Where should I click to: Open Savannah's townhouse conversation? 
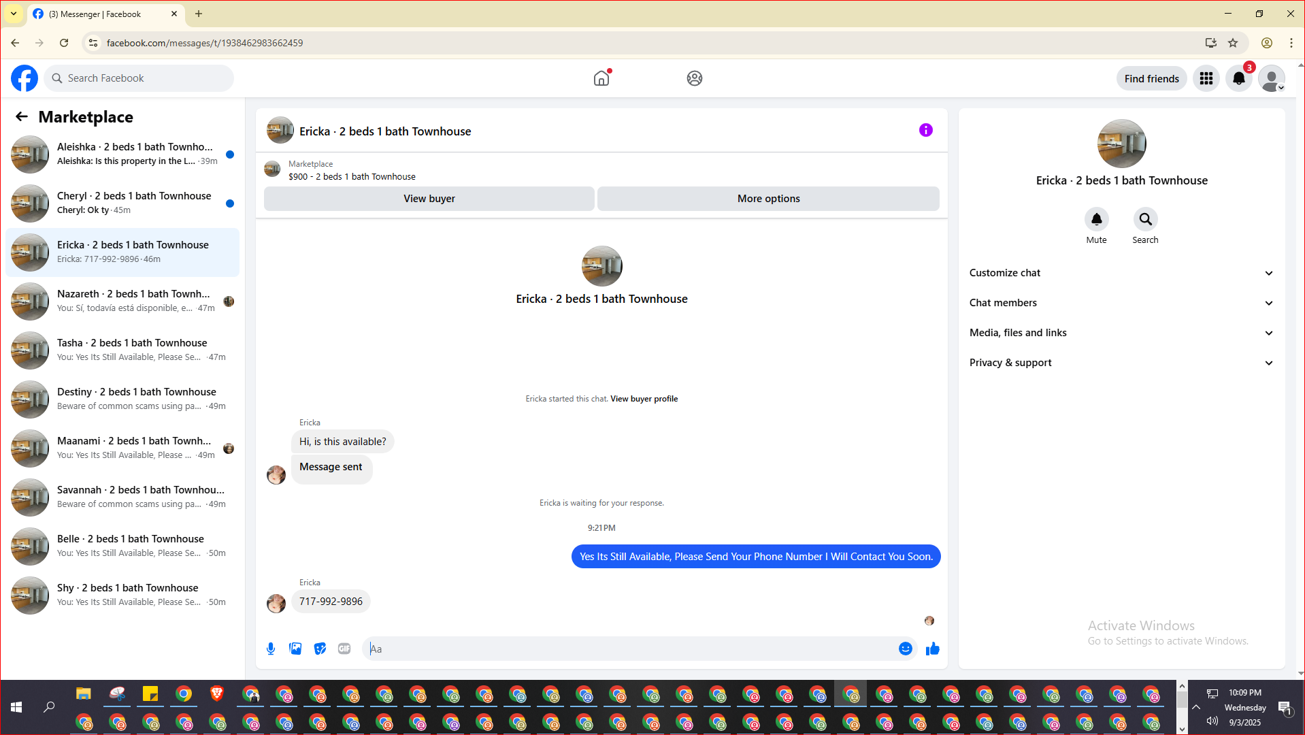pos(122,497)
